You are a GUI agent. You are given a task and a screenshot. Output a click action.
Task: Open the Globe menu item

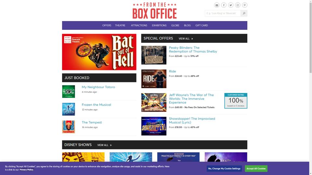tap(175, 25)
